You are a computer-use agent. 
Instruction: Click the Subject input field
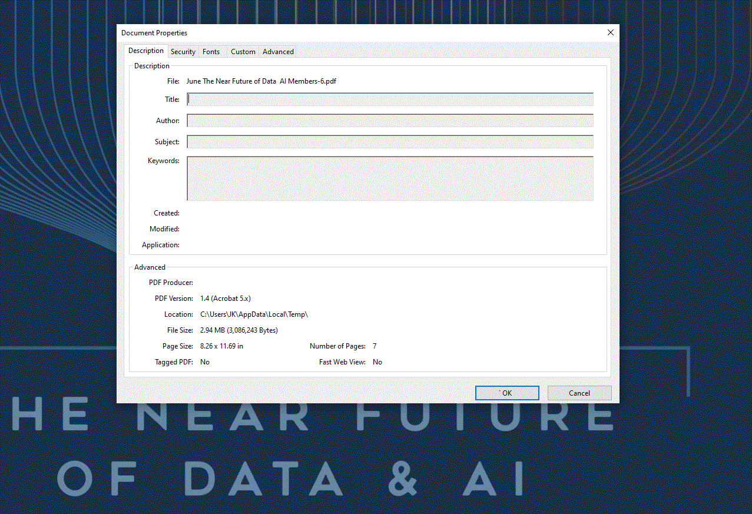[390, 142]
